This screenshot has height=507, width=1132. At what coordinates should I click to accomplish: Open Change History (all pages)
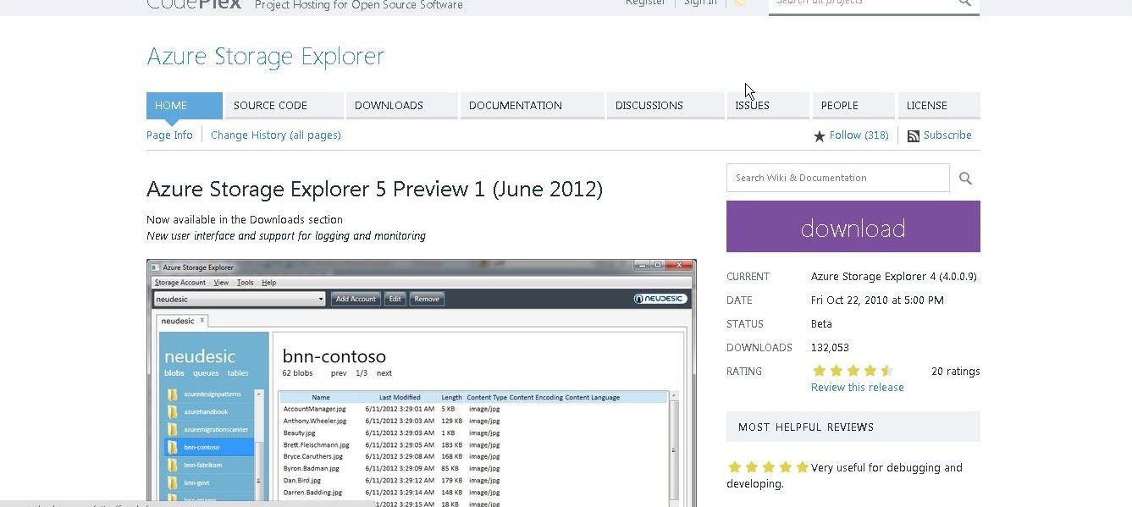click(276, 135)
